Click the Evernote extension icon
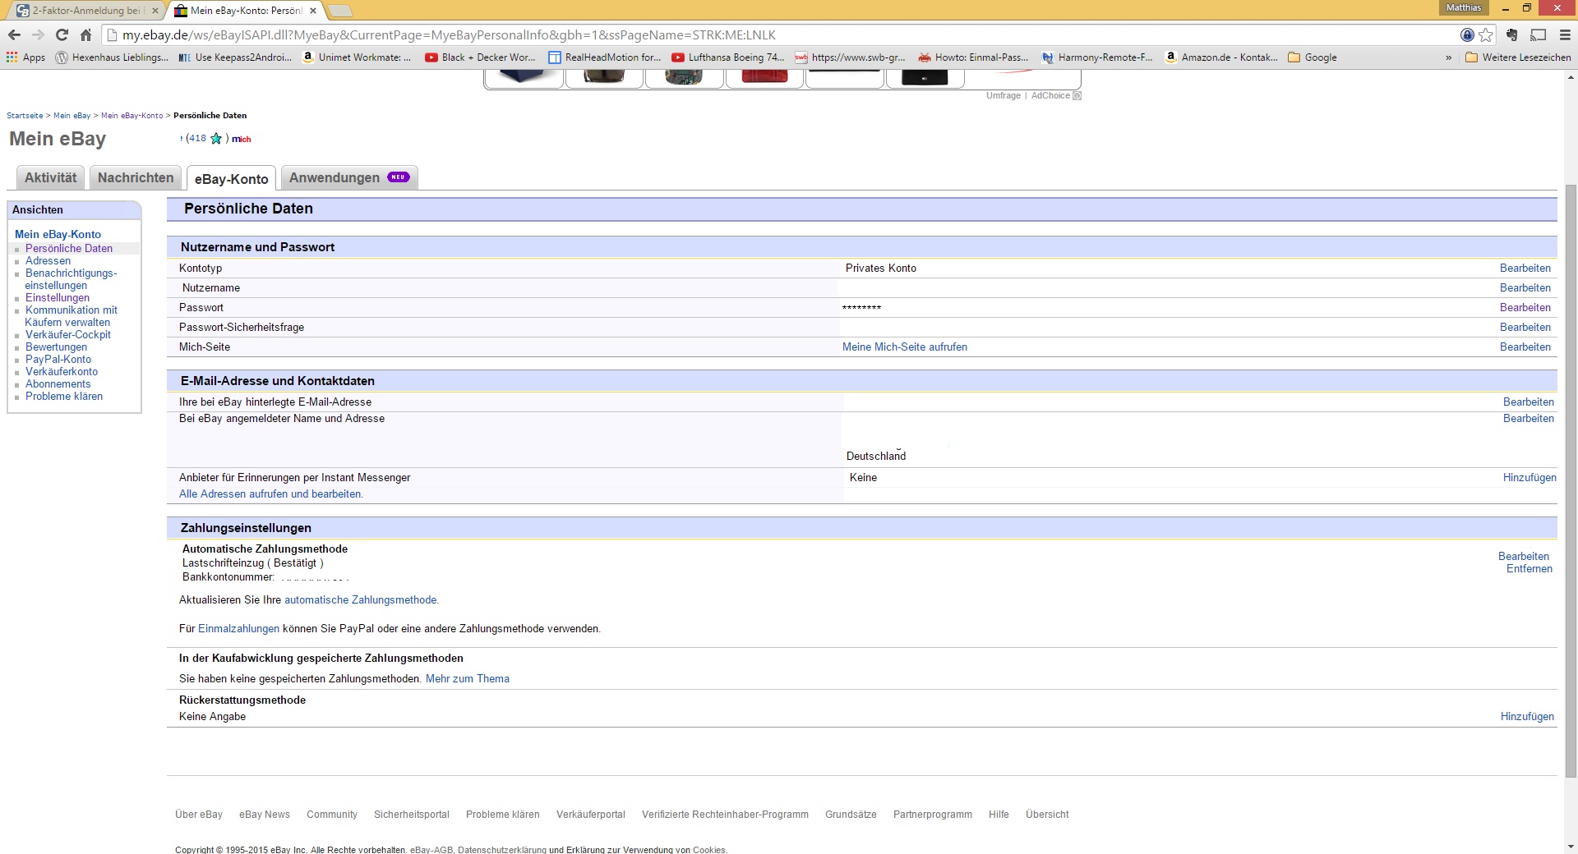Image resolution: width=1578 pixels, height=854 pixels. click(x=1511, y=34)
